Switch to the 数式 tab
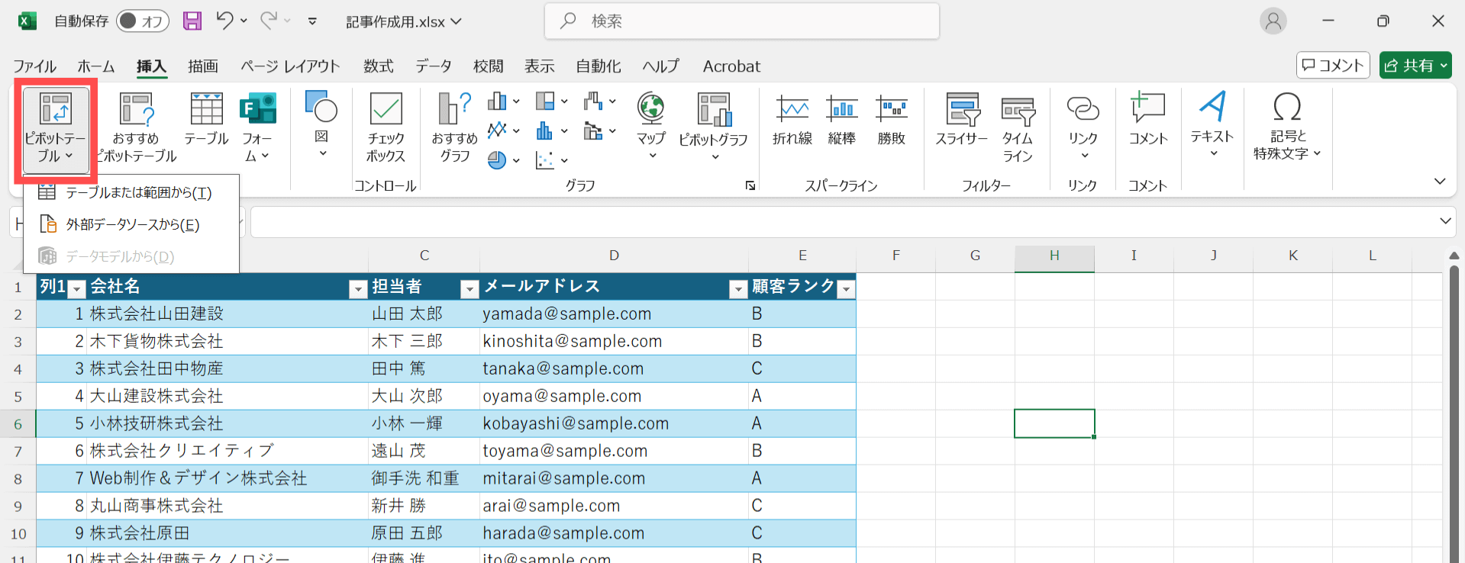Image resolution: width=1465 pixels, height=563 pixels. click(x=379, y=66)
